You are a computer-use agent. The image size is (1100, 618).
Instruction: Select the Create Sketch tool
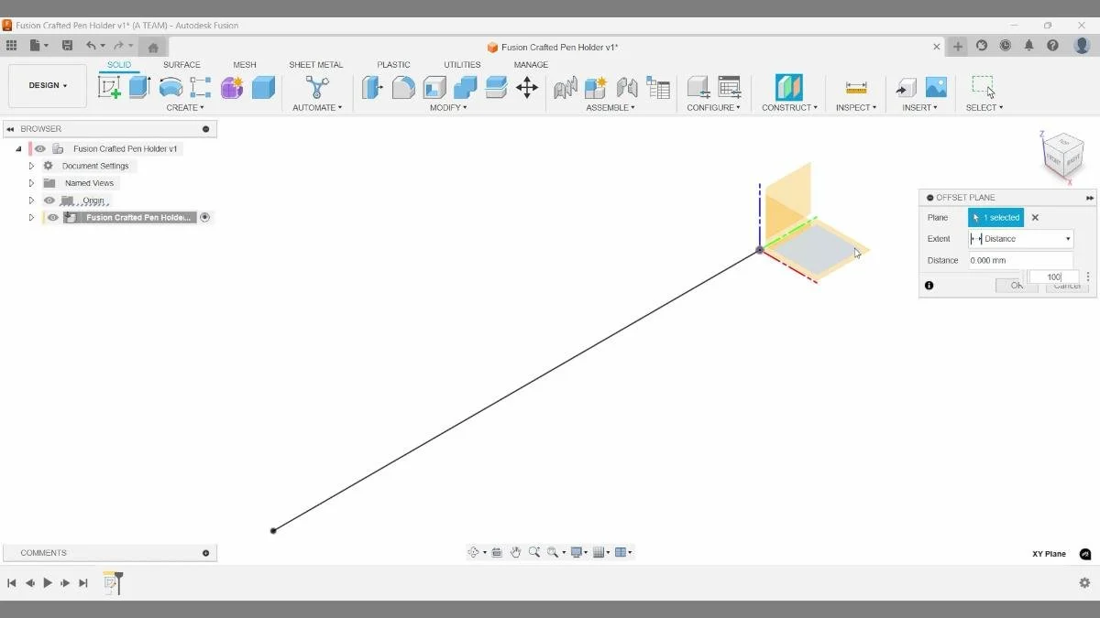pos(109,87)
